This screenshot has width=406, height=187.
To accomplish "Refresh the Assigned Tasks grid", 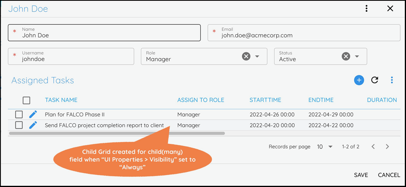I will 375,80.
